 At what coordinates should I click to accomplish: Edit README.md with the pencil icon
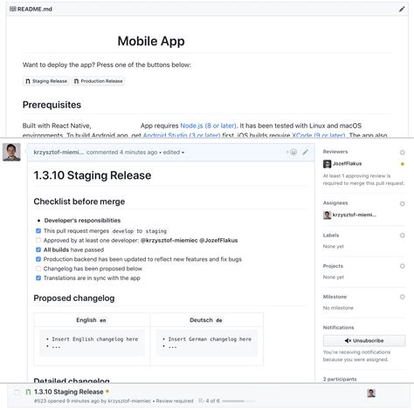[x=402, y=9]
